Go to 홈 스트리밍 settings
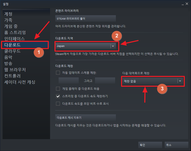 click(15, 33)
